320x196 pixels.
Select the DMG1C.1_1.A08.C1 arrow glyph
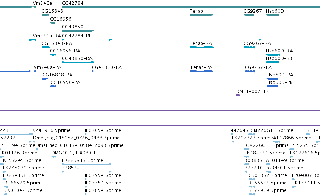pyautogui.click(x=54, y=157)
